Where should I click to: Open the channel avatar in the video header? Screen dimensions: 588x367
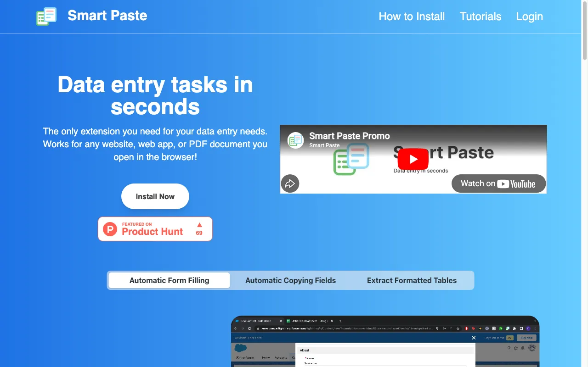click(x=296, y=140)
